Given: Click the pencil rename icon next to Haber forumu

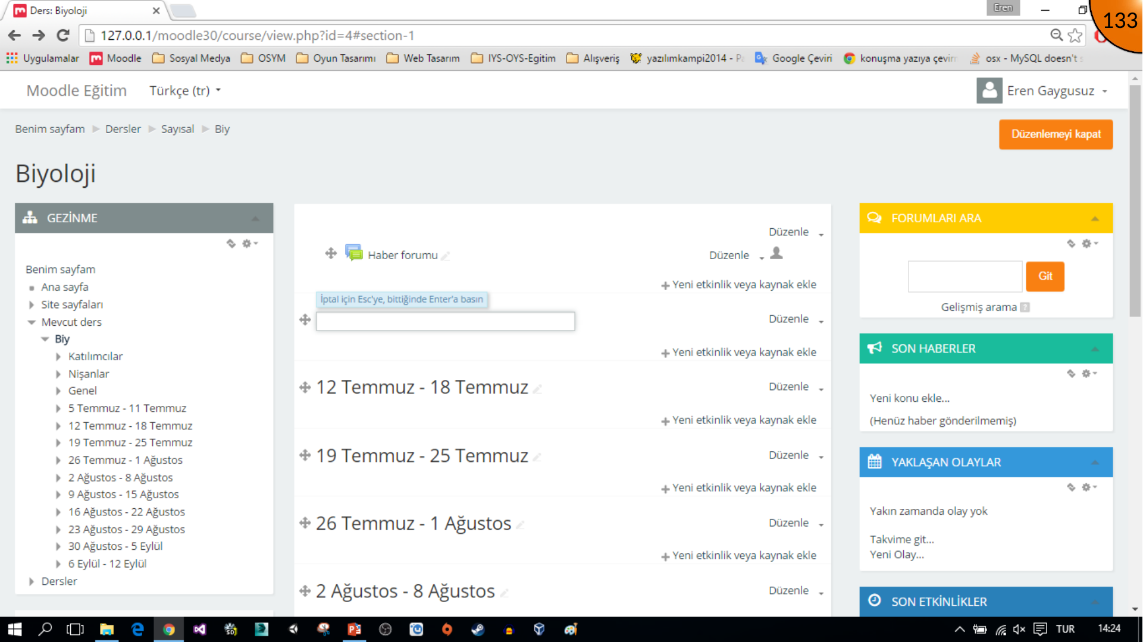Looking at the screenshot, I should [x=446, y=256].
